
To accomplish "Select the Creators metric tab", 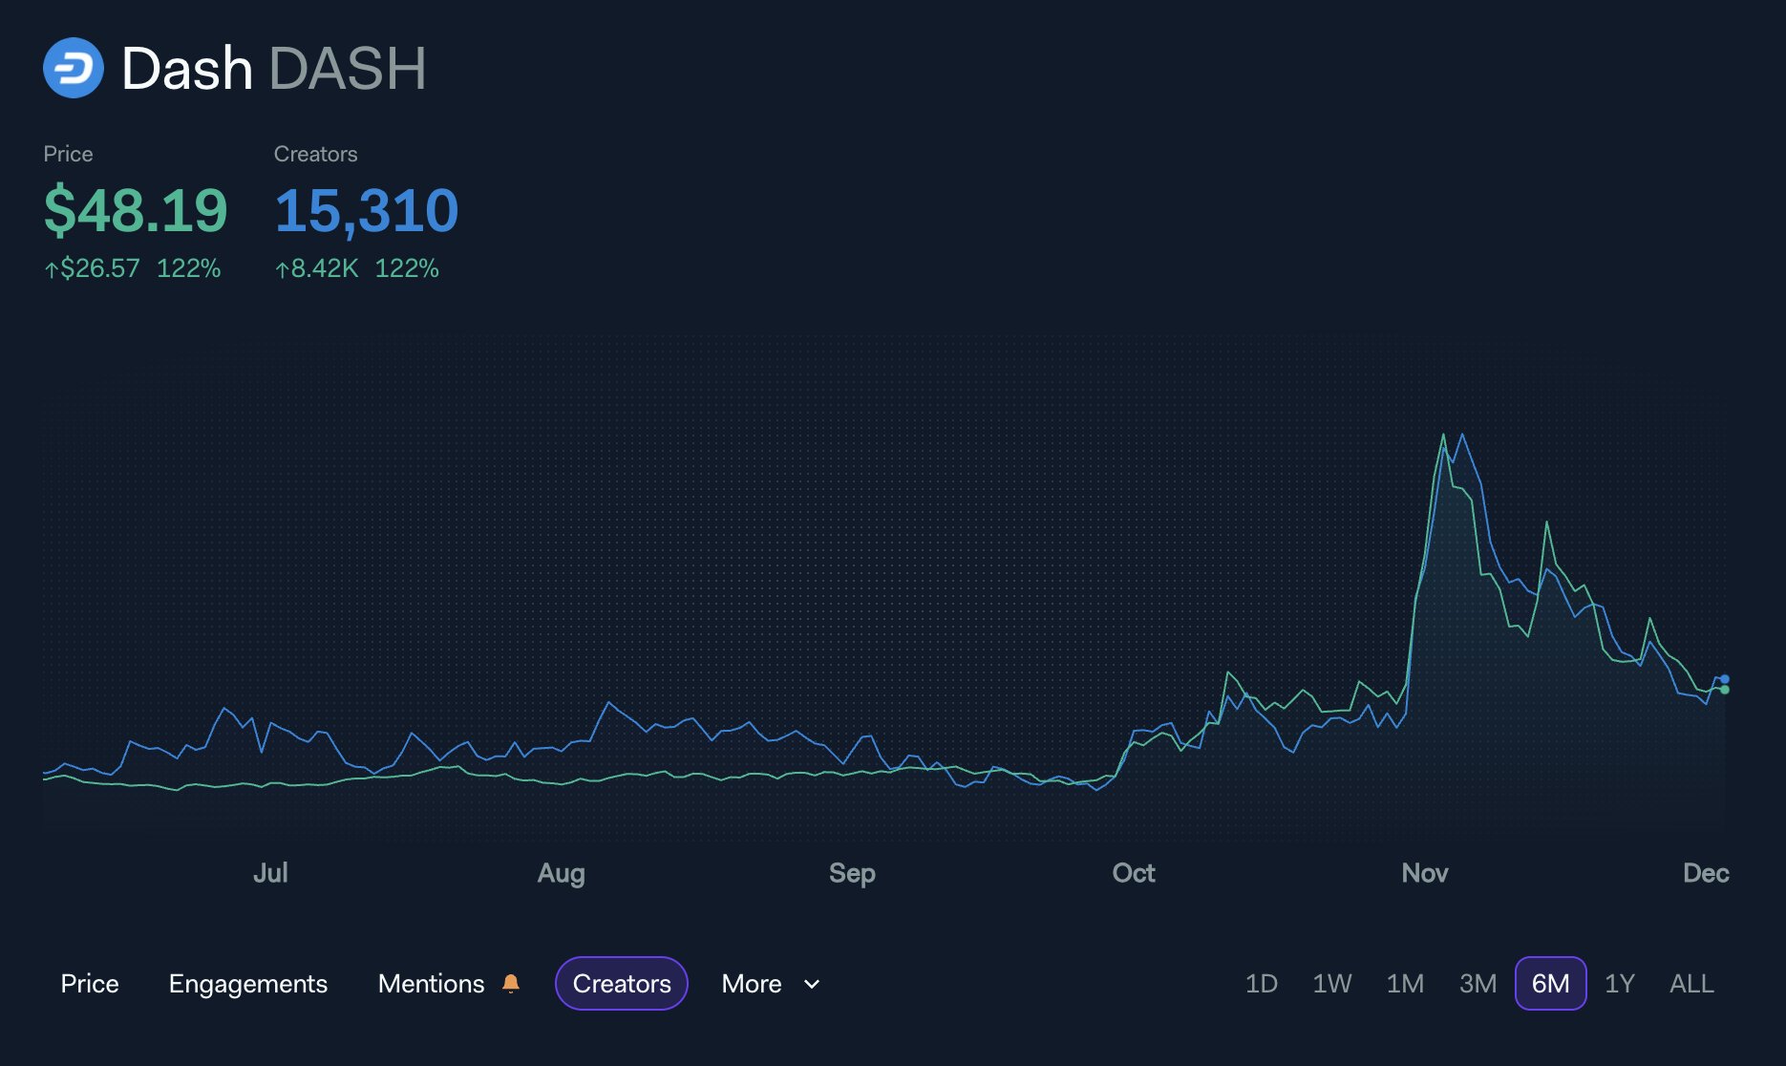I will tap(622, 983).
